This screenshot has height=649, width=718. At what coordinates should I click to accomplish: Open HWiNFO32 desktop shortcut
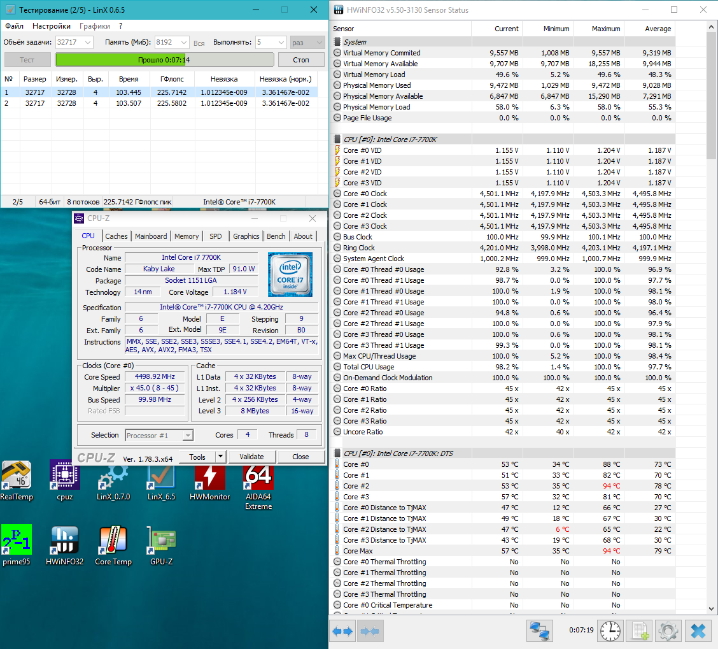point(64,545)
